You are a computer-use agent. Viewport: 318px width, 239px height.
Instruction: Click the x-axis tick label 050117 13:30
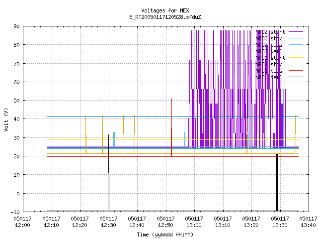coord(280,222)
